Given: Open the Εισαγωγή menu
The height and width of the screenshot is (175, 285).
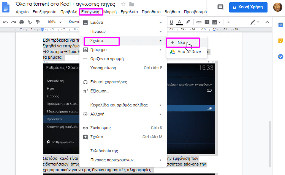Looking at the screenshot, I should click(90, 12).
